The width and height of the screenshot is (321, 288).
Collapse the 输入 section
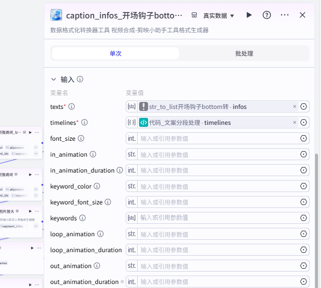tap(54, 79)
